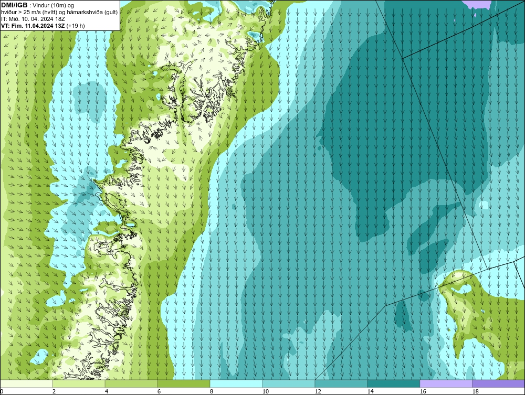Click the 16–18 m/s lavender legend swatch

(446, 383)
